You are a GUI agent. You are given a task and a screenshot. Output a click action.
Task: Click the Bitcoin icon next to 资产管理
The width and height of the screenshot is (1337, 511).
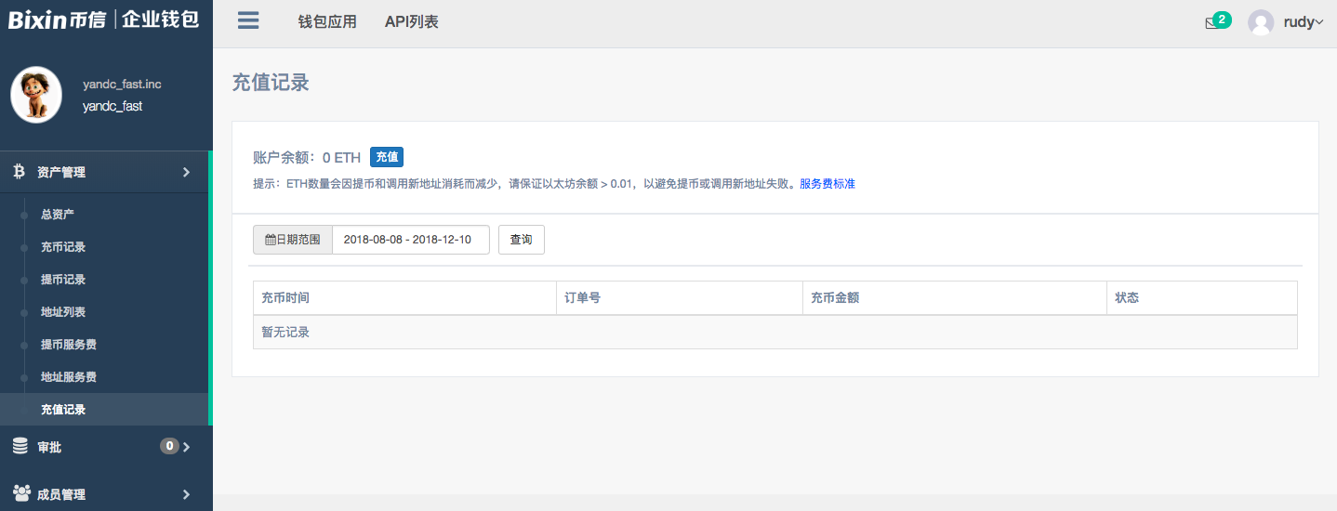point(19,172)
